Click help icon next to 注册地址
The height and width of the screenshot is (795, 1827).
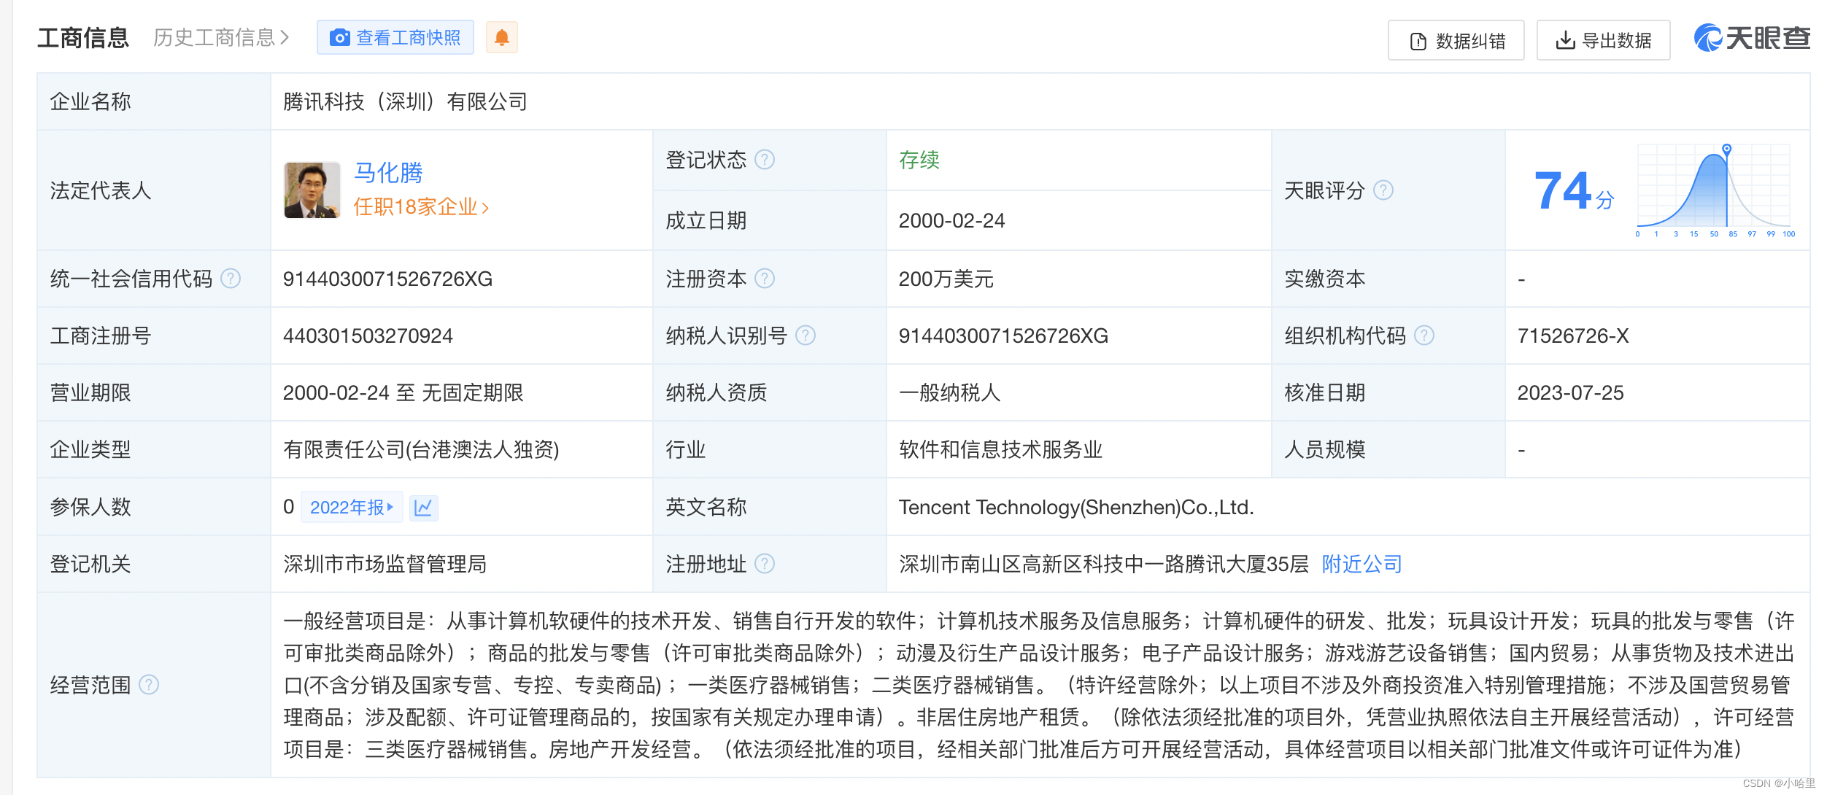764,564
